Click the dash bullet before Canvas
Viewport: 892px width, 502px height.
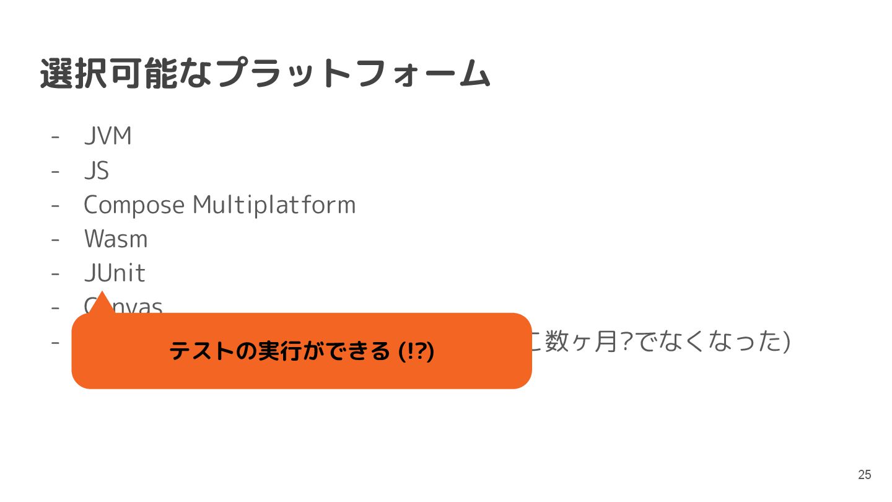pyautogui.click(x=56, y=307)
